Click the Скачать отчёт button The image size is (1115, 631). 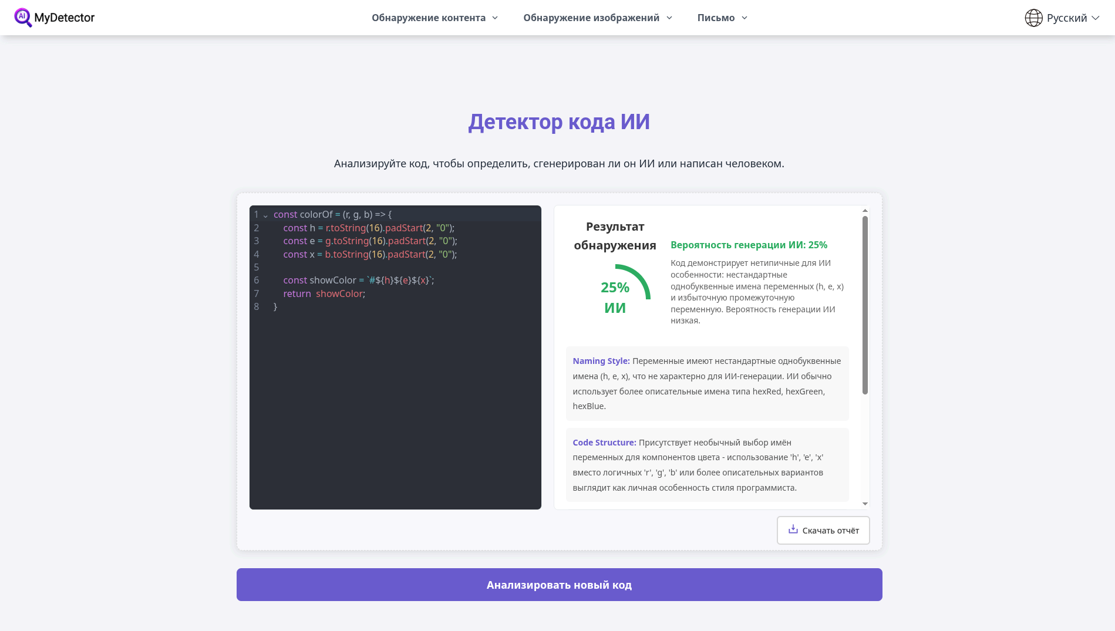[823, 529]
